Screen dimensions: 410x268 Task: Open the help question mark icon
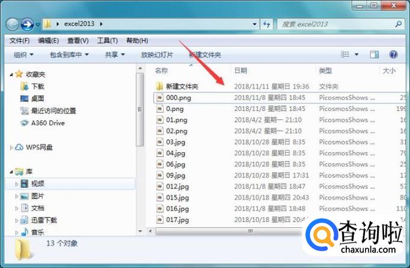point(393,55)
